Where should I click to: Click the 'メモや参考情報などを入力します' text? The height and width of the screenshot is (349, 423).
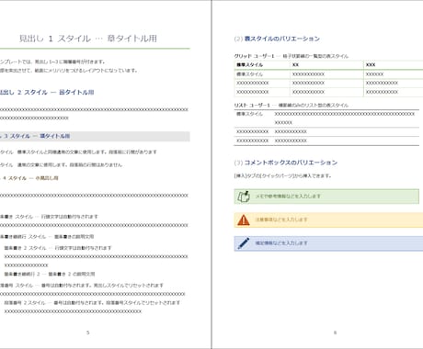(x=288, y=196)
